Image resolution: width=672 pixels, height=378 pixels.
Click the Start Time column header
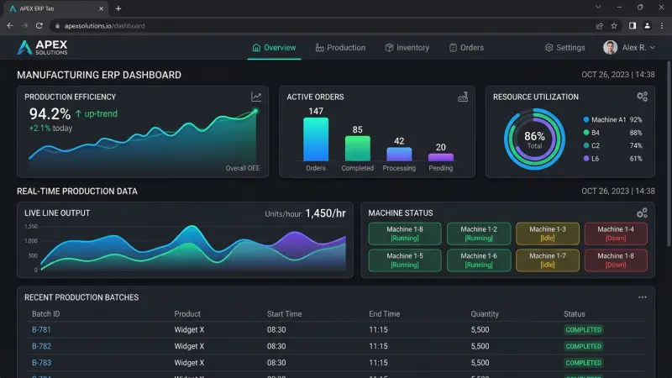coord(284,313)
